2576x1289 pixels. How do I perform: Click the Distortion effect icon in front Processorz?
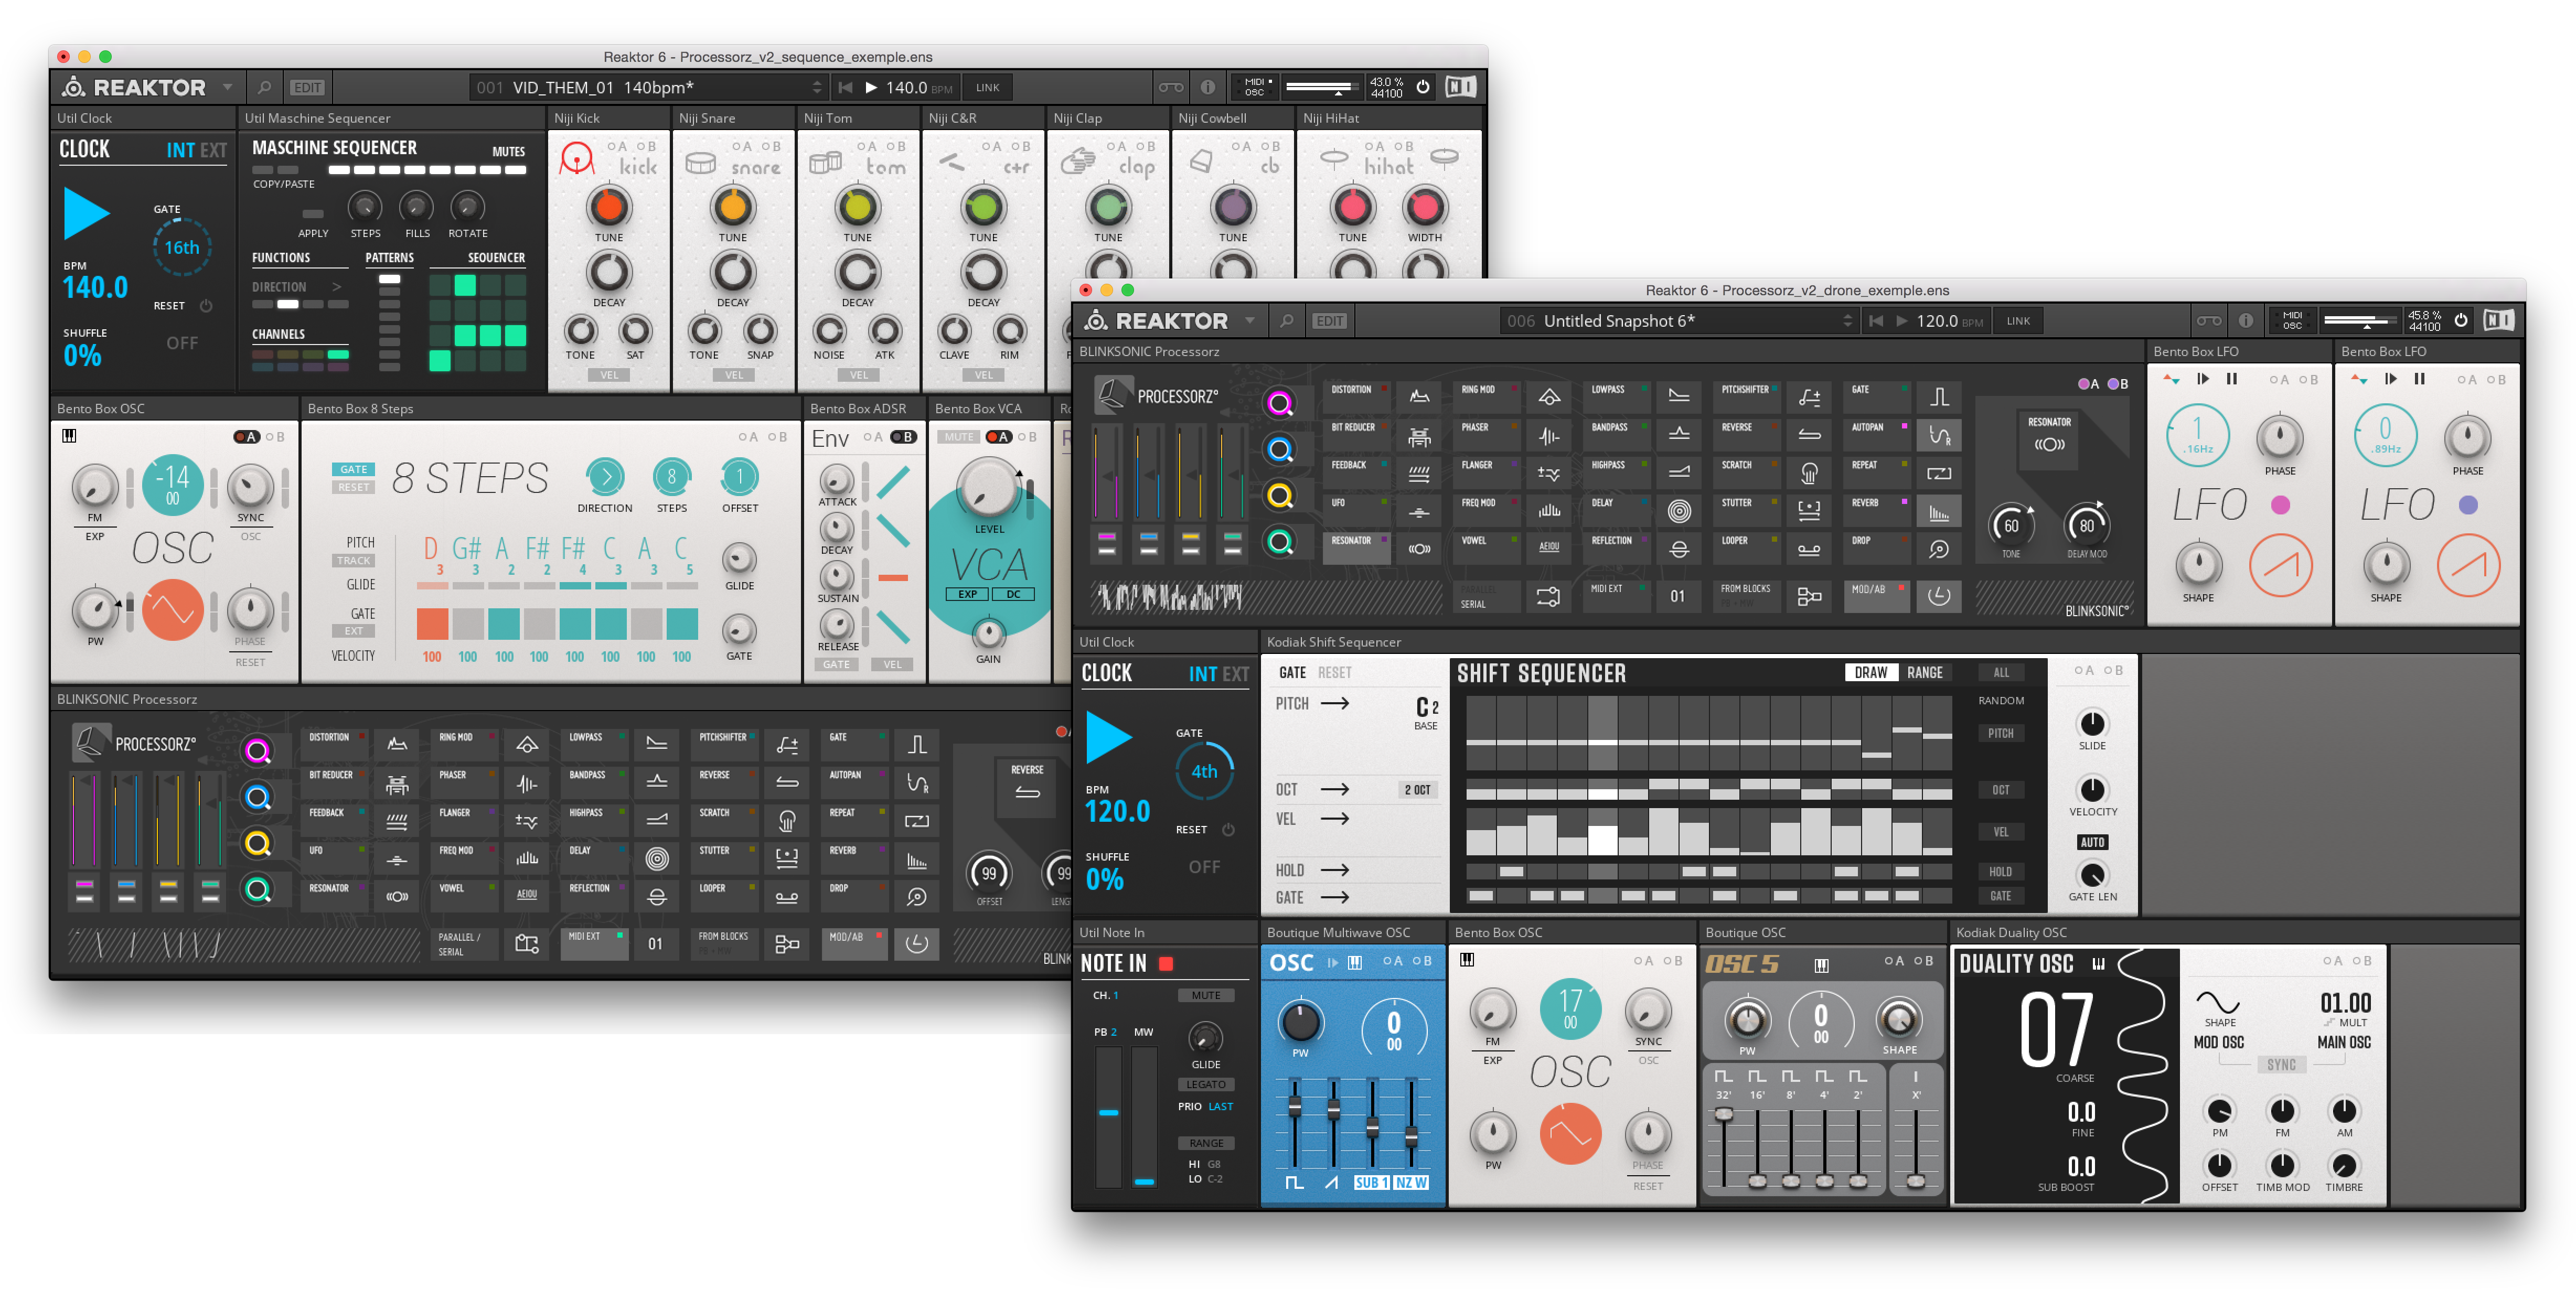pyautogui.click(x=1419, y=397)
